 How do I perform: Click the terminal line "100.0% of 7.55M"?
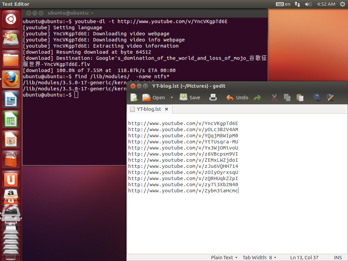99,70
